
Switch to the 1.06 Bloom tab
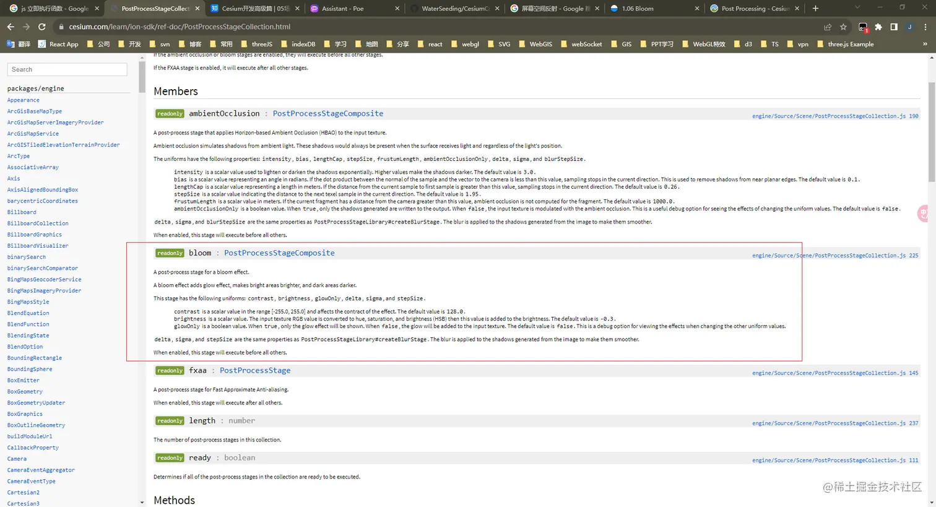[655, 8]
